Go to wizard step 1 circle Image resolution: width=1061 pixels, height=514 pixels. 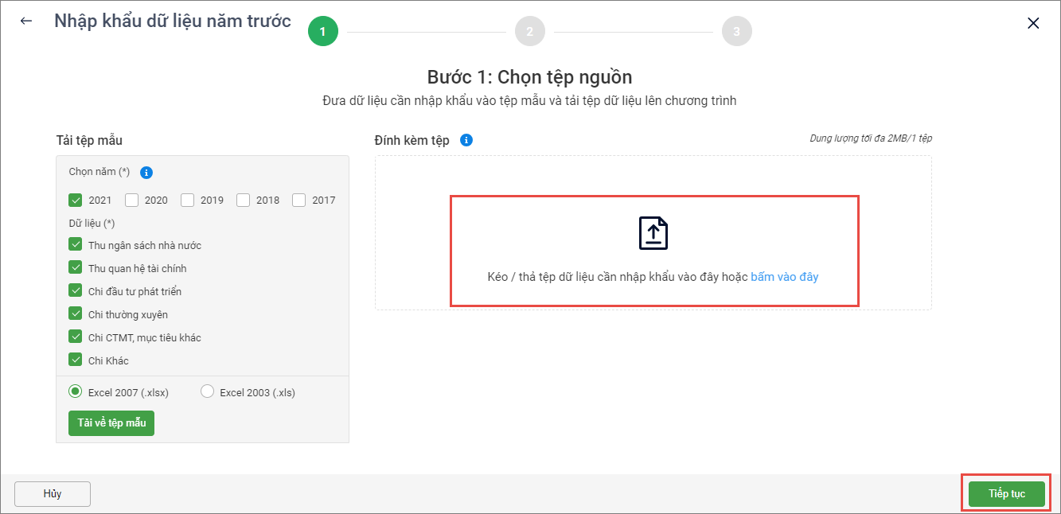(x=322, y=32)
